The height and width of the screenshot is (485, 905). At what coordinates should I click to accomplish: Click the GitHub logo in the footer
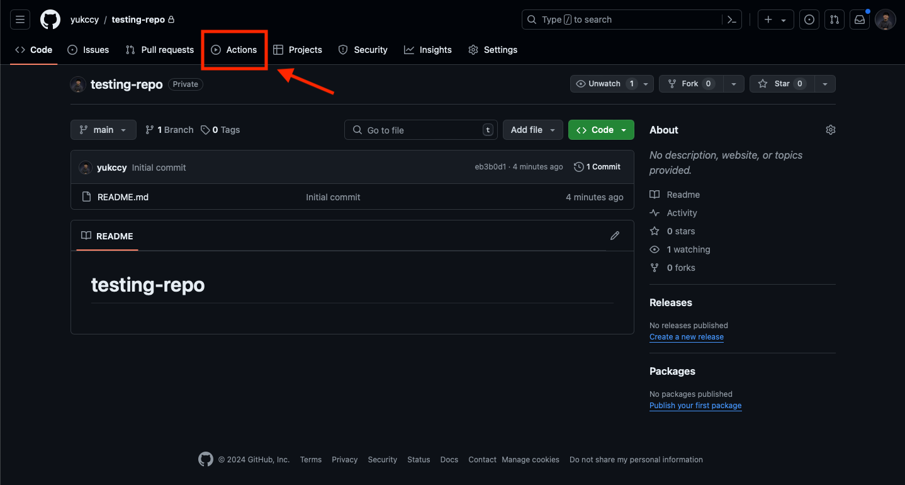click(x=206, y=459)
